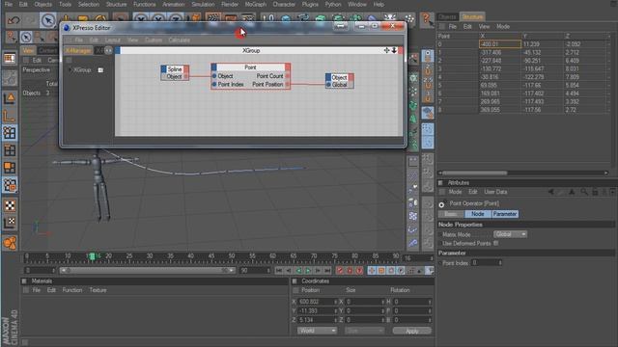The image size is (618, 347).
Task: Click the Object node Global input port
Action: [x=328, y=85]
